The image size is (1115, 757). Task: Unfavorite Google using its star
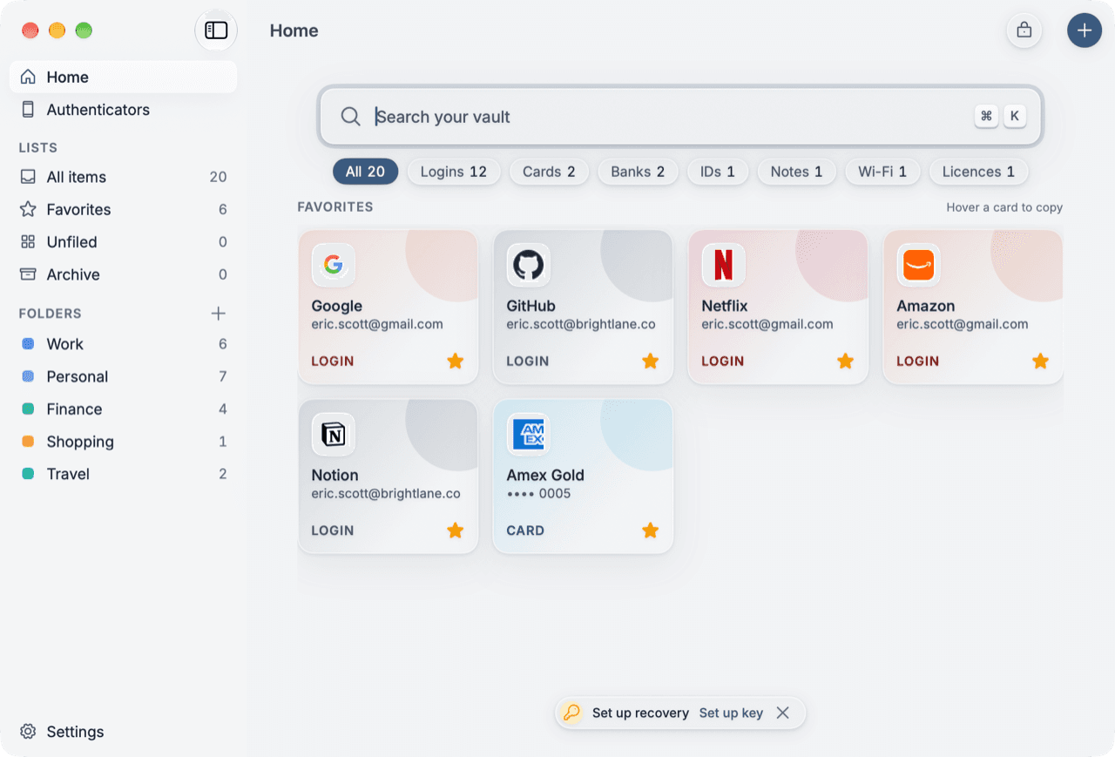(456, 361)
